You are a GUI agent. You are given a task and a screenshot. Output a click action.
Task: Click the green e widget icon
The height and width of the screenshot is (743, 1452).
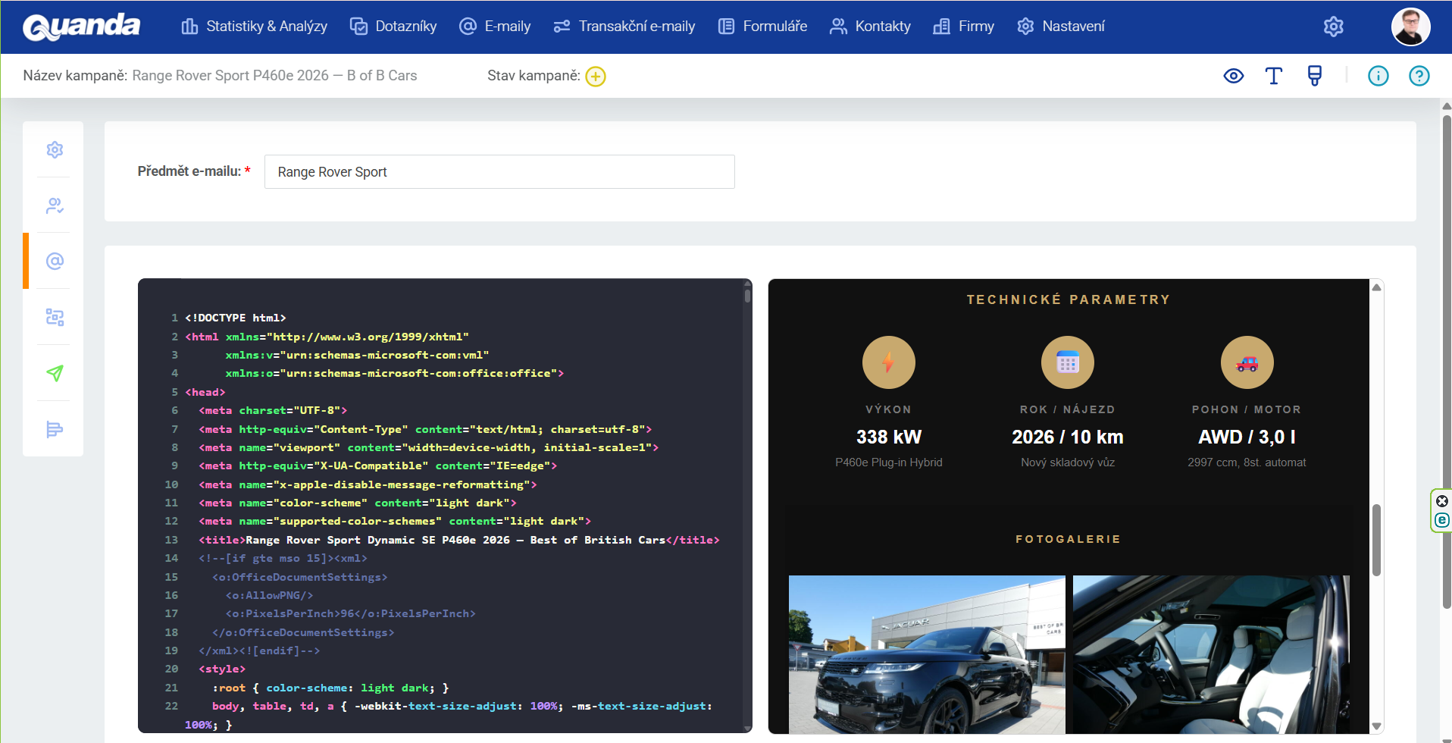pyautogui.click(x=1442, y=520)
